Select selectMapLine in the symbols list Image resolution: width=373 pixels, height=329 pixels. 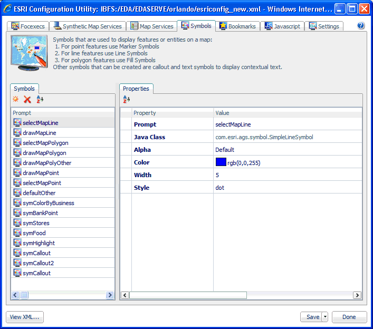(63, 123)
